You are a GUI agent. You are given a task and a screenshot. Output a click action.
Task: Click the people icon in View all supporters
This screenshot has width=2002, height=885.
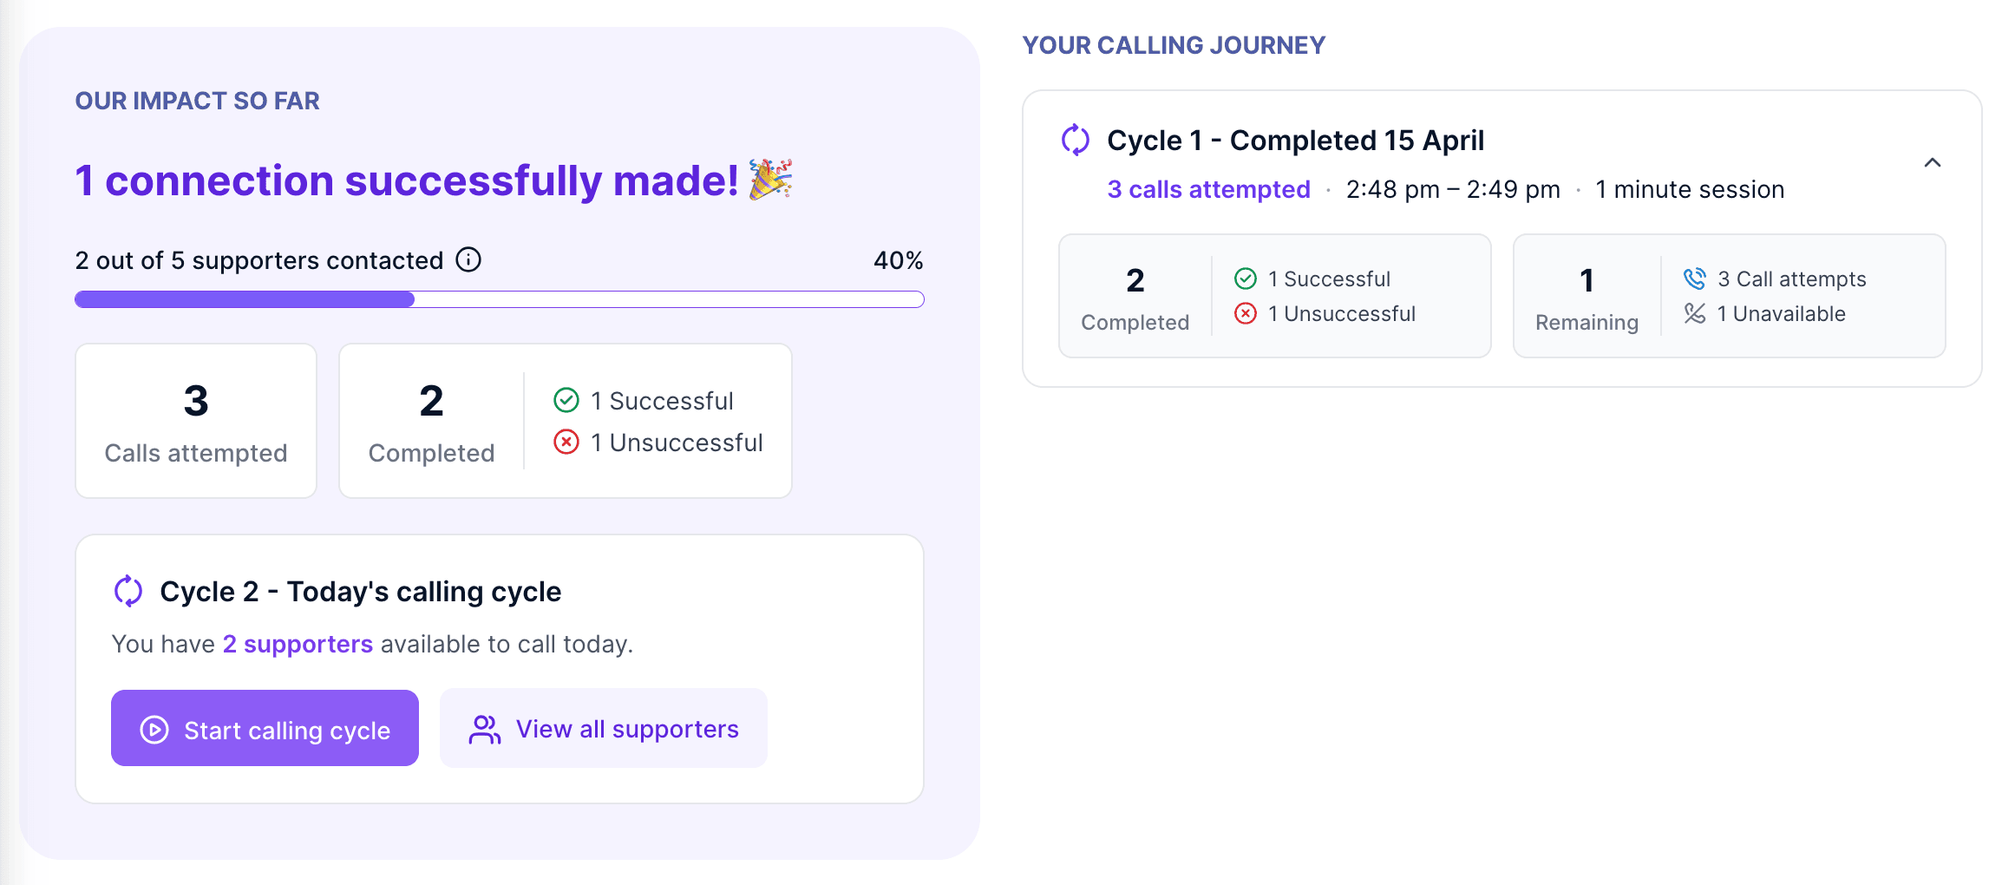[x=483, y=729]
